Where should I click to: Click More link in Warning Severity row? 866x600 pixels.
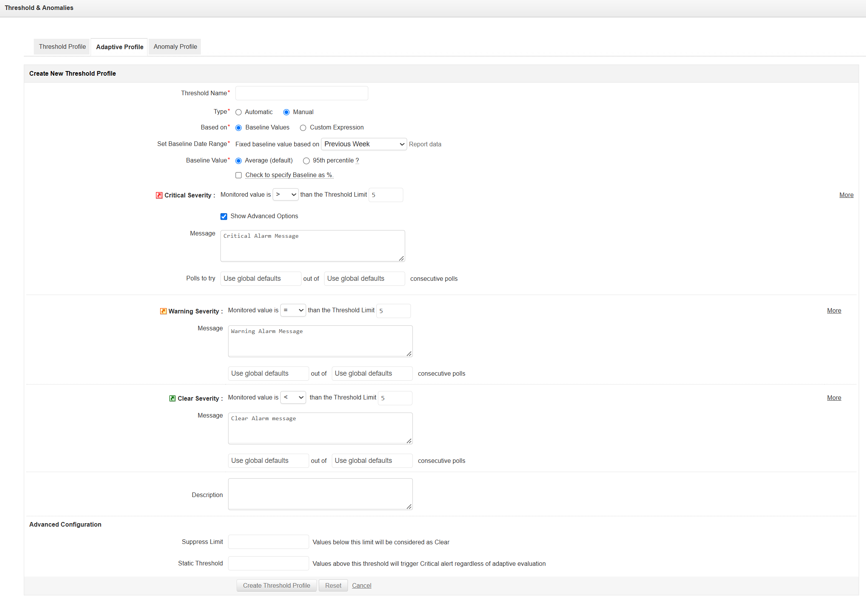[x=834, y=310]
